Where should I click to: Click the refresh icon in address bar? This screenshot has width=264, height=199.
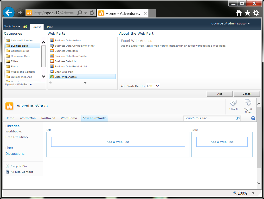[92, 13]
